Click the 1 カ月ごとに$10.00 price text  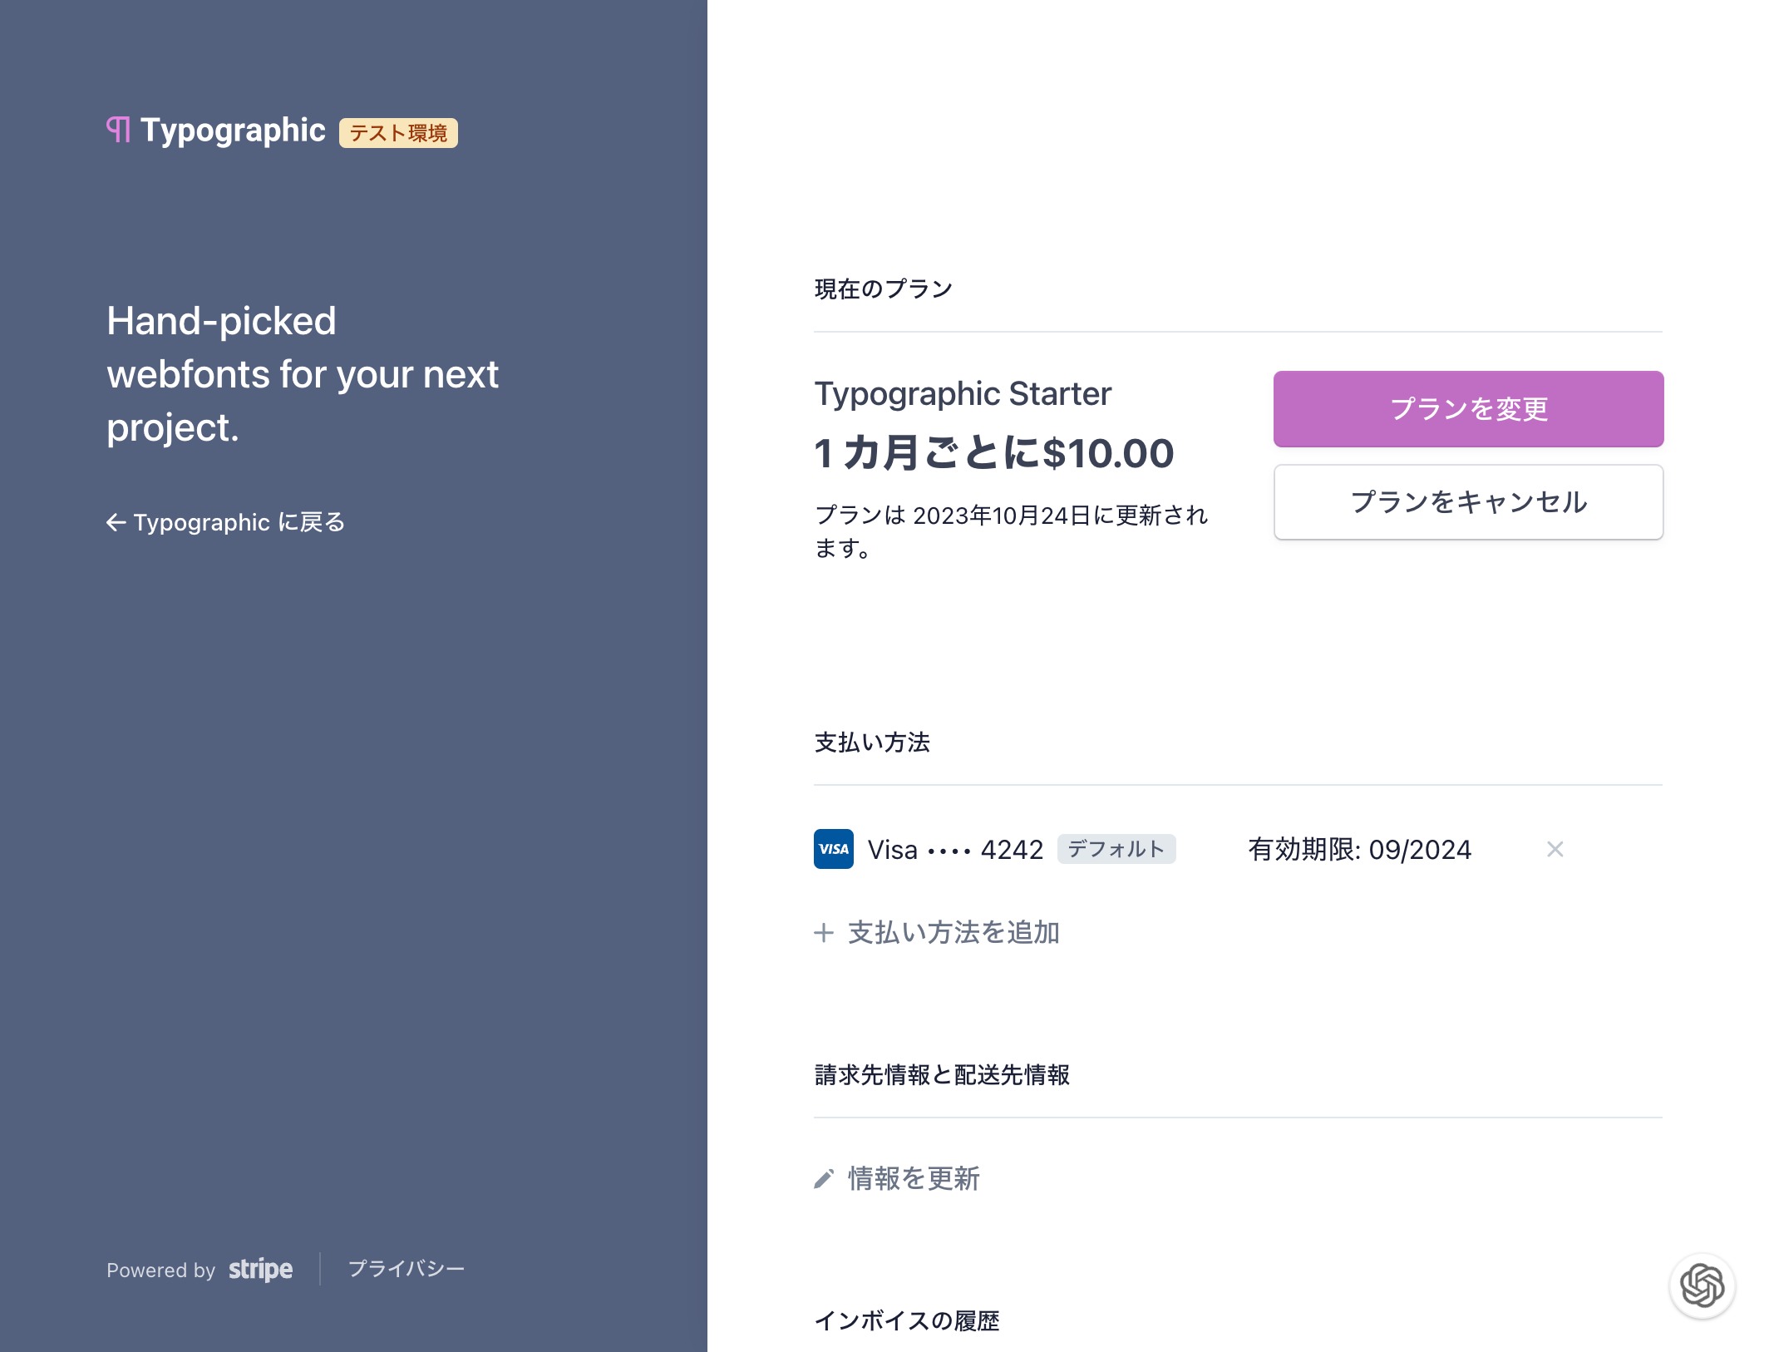tap(994, 454)
